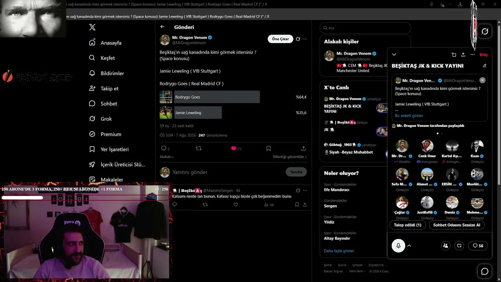Toggle the Space microphone button
501x282 pixels.
[x=398, y=246]
